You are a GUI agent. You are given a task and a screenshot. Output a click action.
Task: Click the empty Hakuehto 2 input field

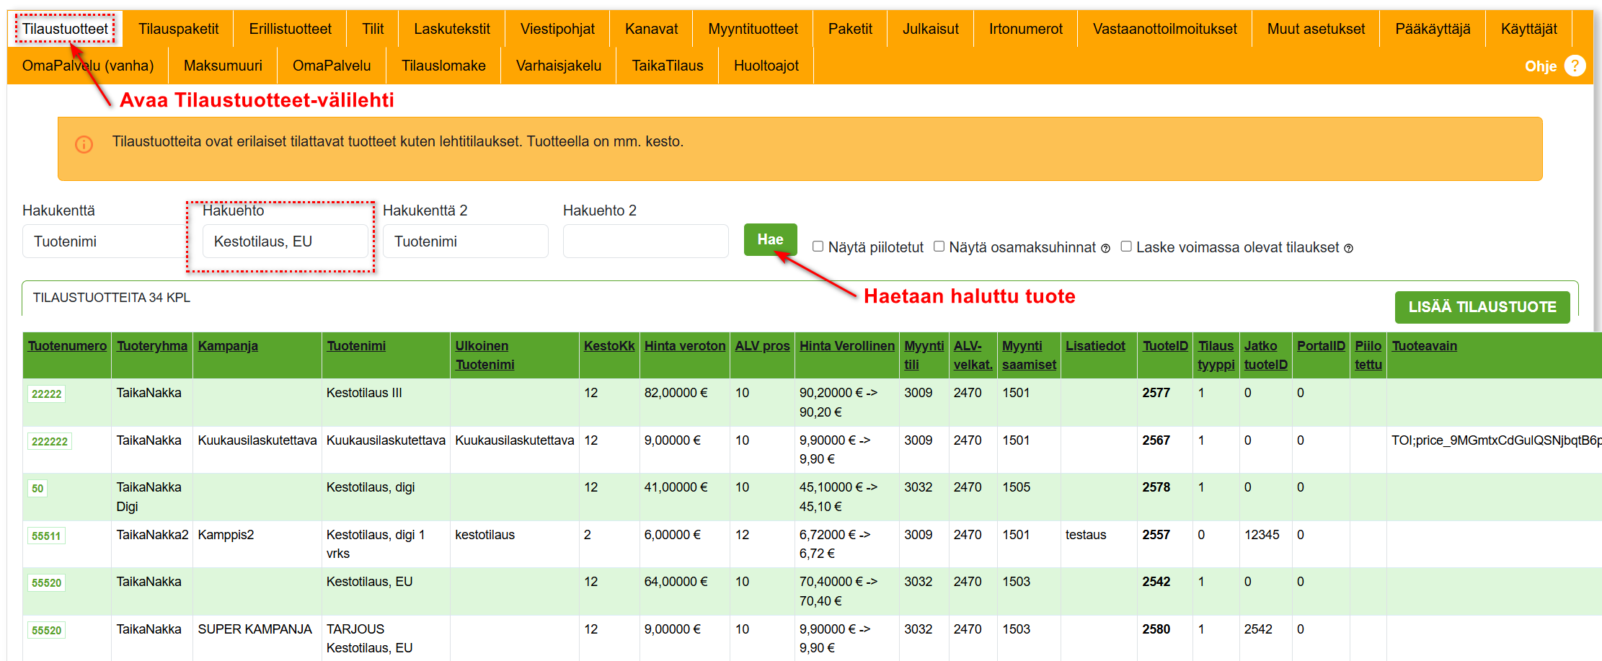[x=645, y=241]
